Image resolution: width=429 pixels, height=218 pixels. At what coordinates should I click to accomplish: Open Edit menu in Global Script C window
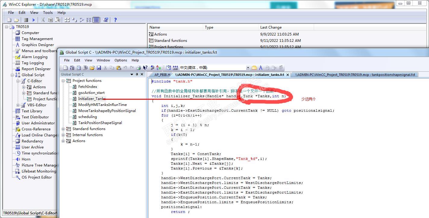[x=77, y=60]
